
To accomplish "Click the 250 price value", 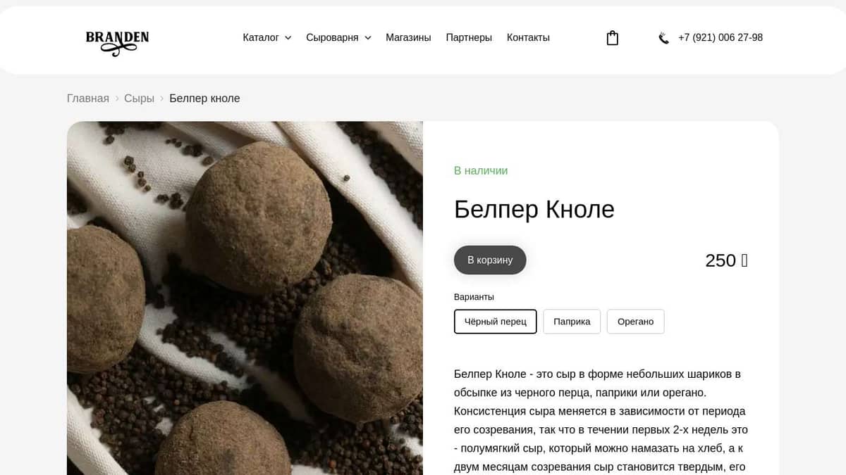I will point(726,260).
